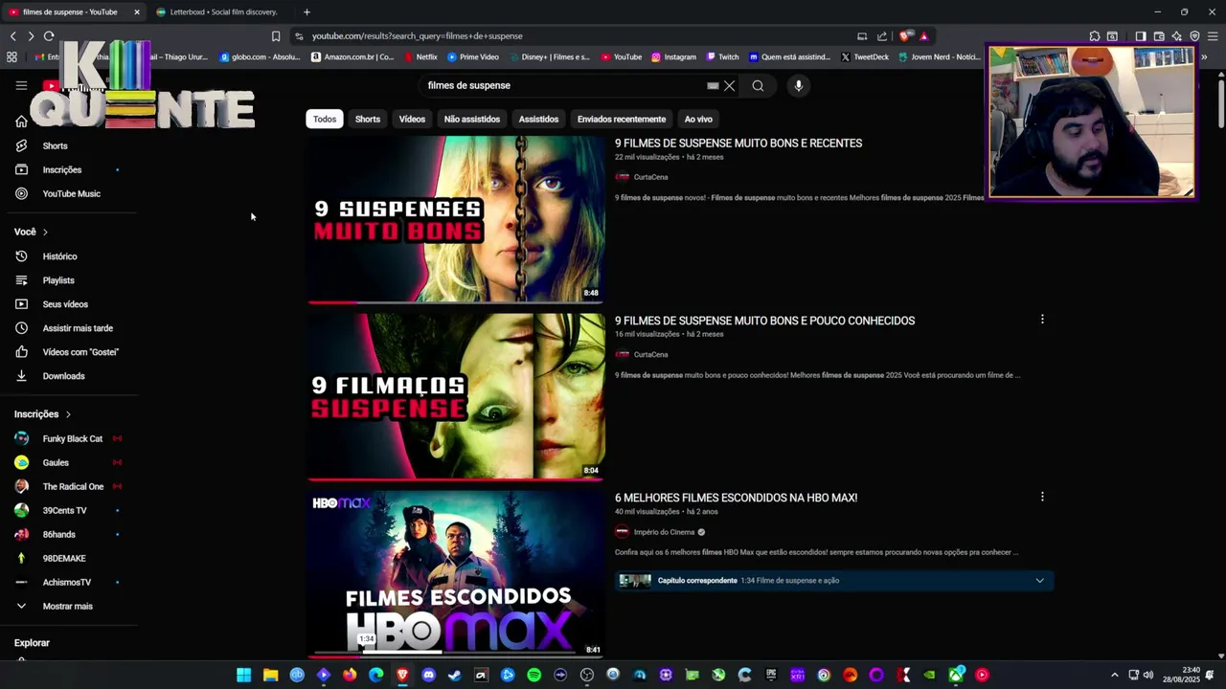Open 6 MELHORES FILMES ESCONDIDOS NA HBO MAX title
The height and width of the screenshot is (689, 1226).
736,498
